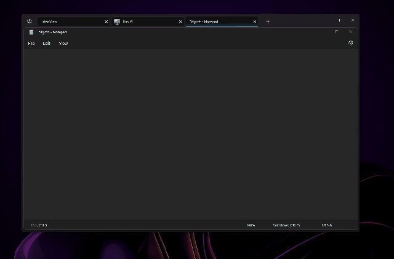Open the File menu
The width and height of the screenshot is (394, 259).
coord(31,43)
